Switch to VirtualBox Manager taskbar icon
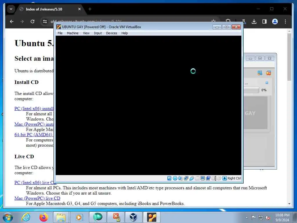Image resolution: width=297 pixels, height=223 pixels. (133, 217)
